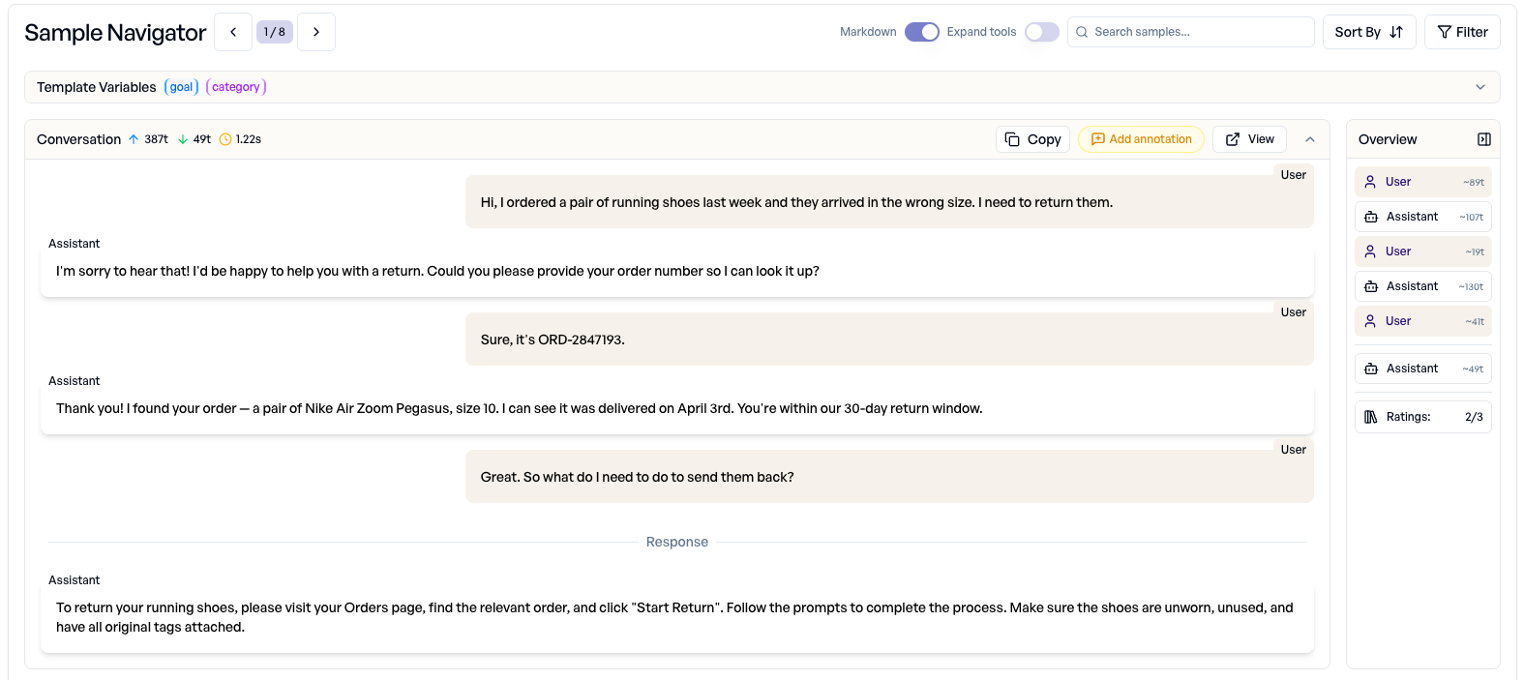Select the goal template variable tag
Viewport: 1524px width, 680px height.
182,87
